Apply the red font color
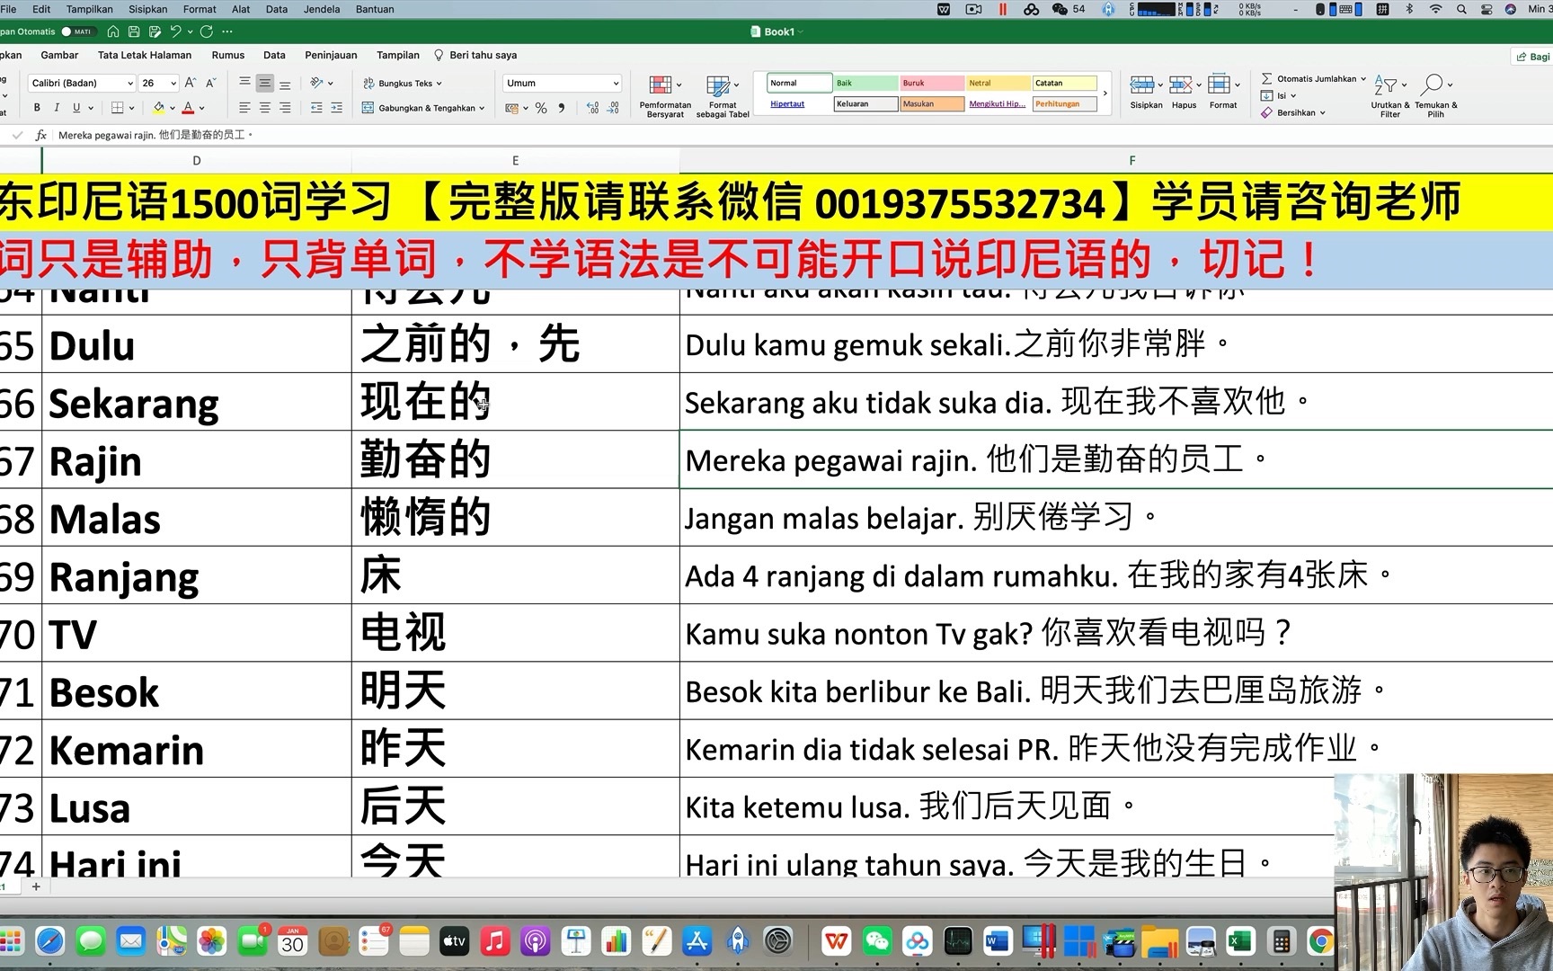1553x971 pixels. 188,108
